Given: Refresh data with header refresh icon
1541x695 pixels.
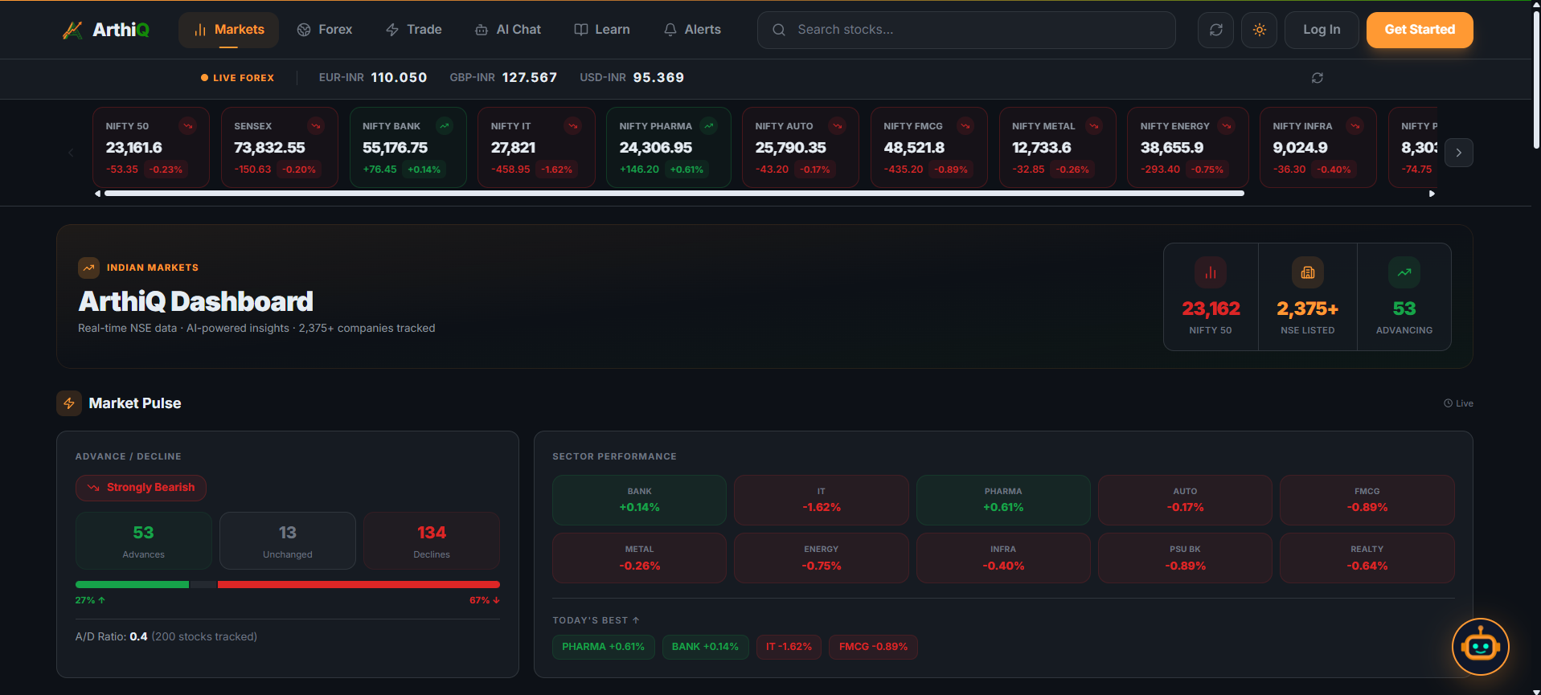Looking at the screenshot, I should (1216, 30).
